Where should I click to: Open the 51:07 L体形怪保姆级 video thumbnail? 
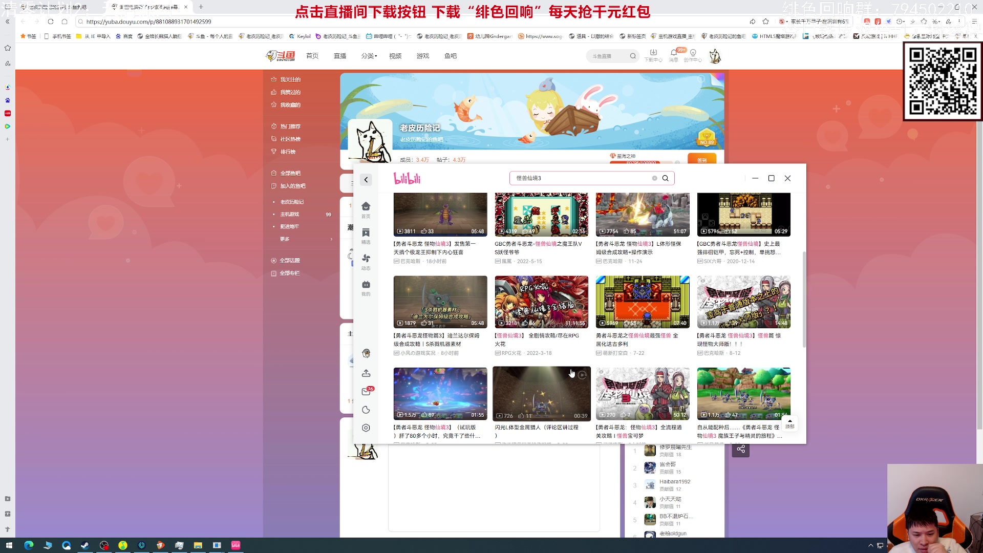(643, 215)
